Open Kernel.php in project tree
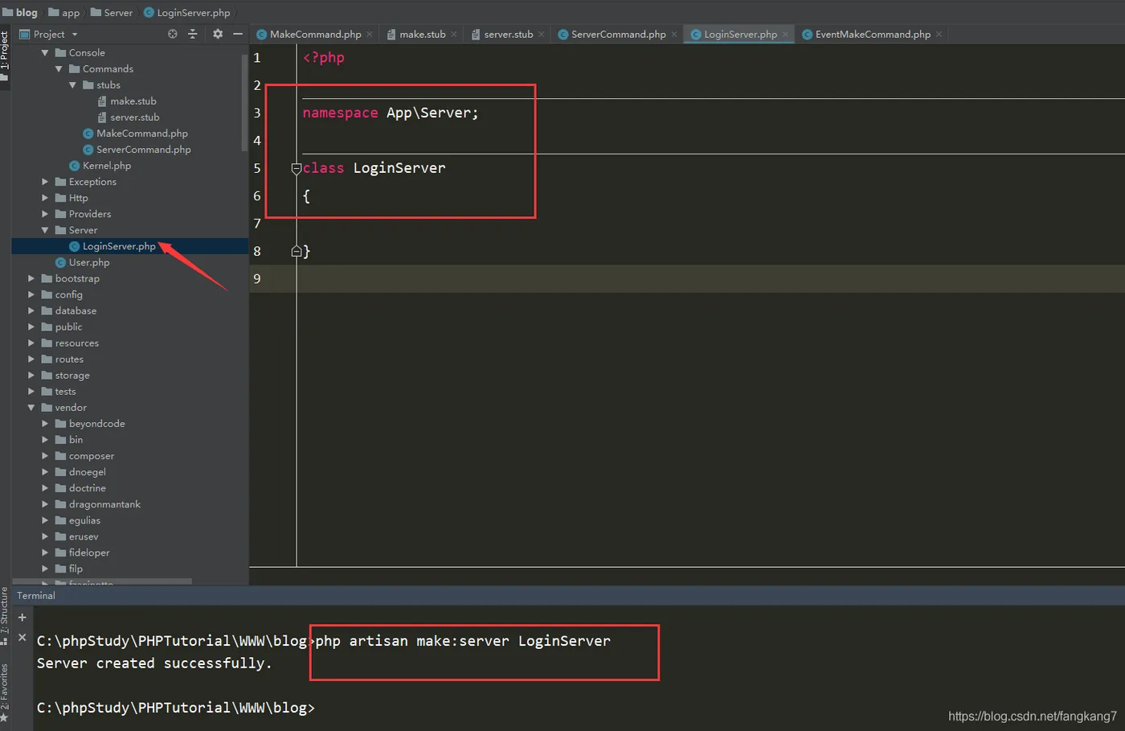1125x731 pixels. (100, 165)
